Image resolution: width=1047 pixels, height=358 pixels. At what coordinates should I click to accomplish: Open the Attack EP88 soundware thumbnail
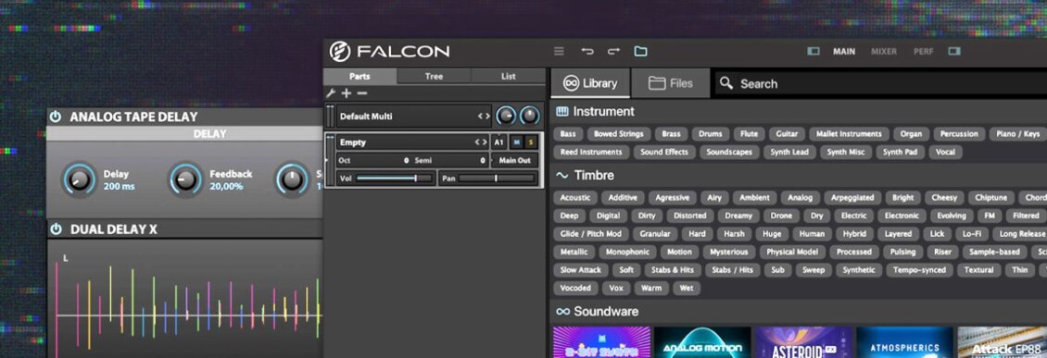(x=1003, y=342)
